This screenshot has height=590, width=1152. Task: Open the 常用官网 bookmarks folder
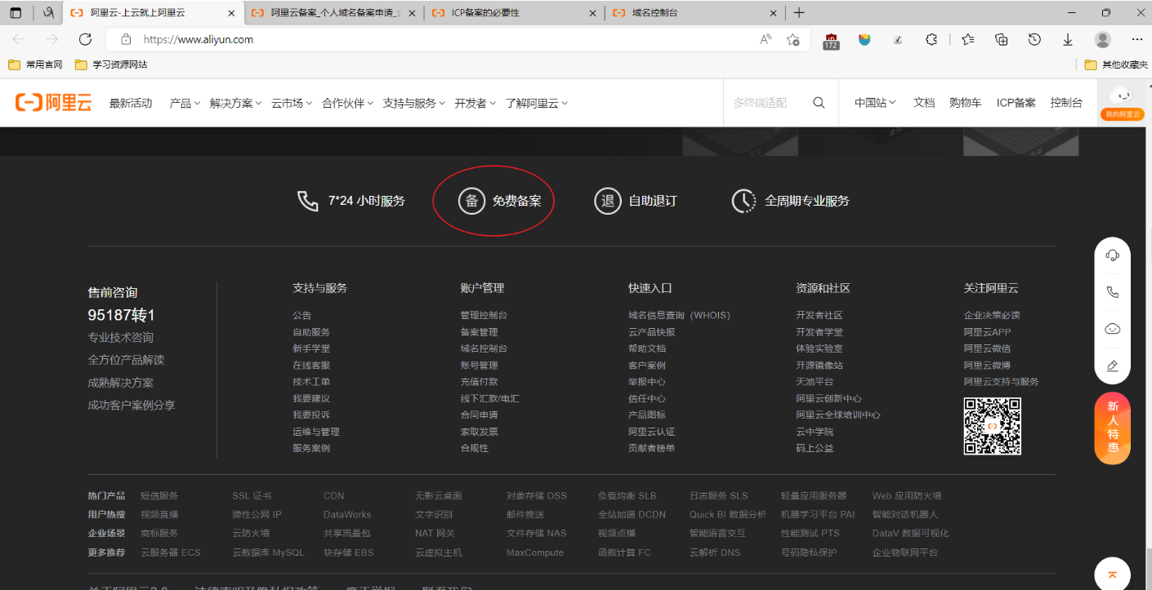click(35, 64)
